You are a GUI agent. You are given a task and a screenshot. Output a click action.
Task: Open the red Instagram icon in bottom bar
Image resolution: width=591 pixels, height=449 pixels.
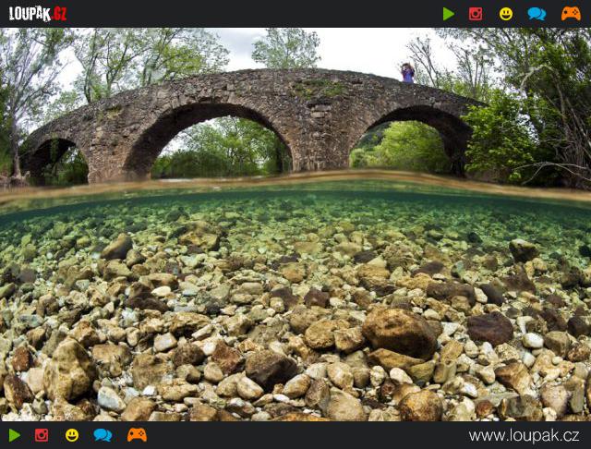(x=42, y=435)
